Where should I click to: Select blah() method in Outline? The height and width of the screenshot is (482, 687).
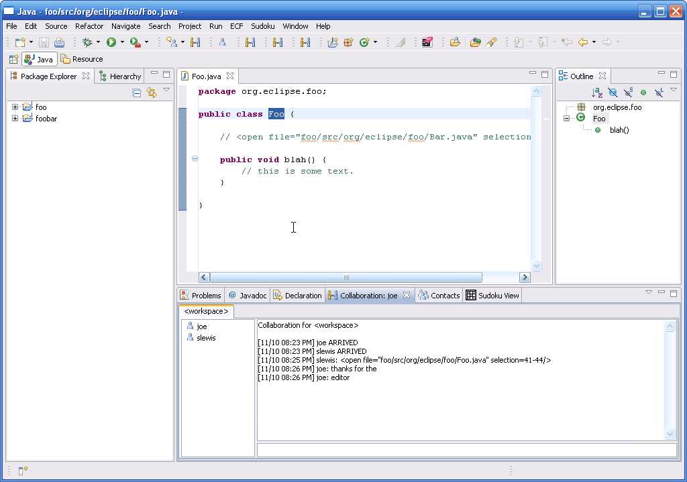619,130
